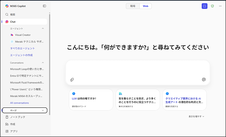Expand the ページ section
The width and height of the screenshot is (226, 137).
(x=25, y=110)
